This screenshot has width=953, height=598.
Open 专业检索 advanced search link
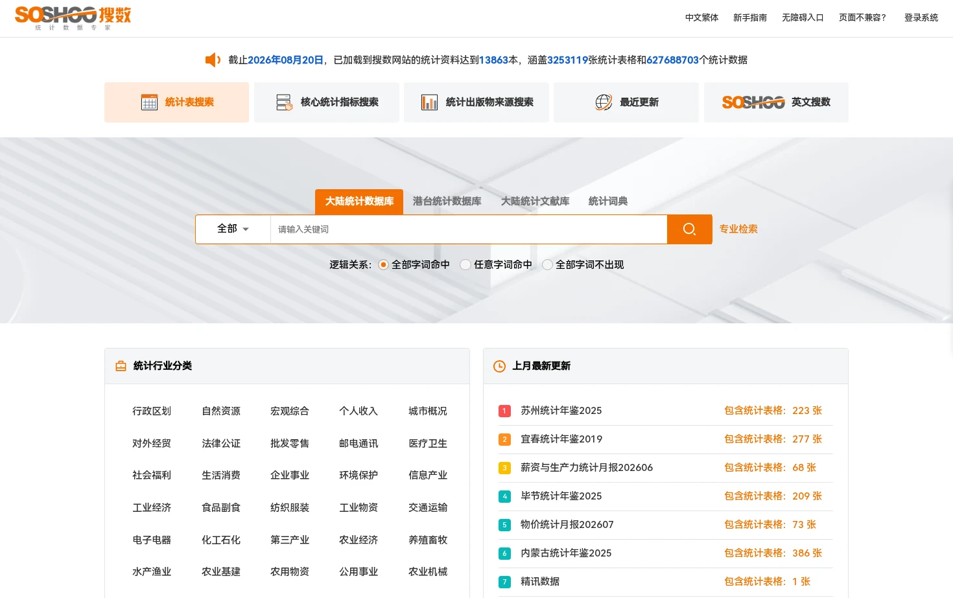[x=738, y=229]
